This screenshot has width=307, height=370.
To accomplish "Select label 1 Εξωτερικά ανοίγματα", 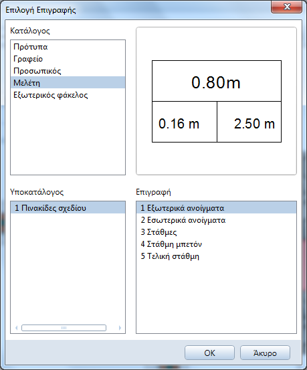I will (x=216, y=208).
